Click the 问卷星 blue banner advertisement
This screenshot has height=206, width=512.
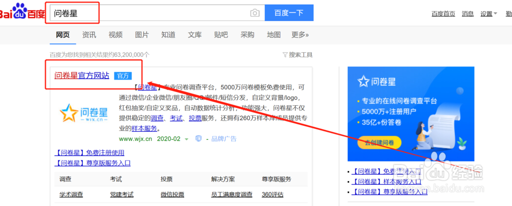(x=411, y=114)
